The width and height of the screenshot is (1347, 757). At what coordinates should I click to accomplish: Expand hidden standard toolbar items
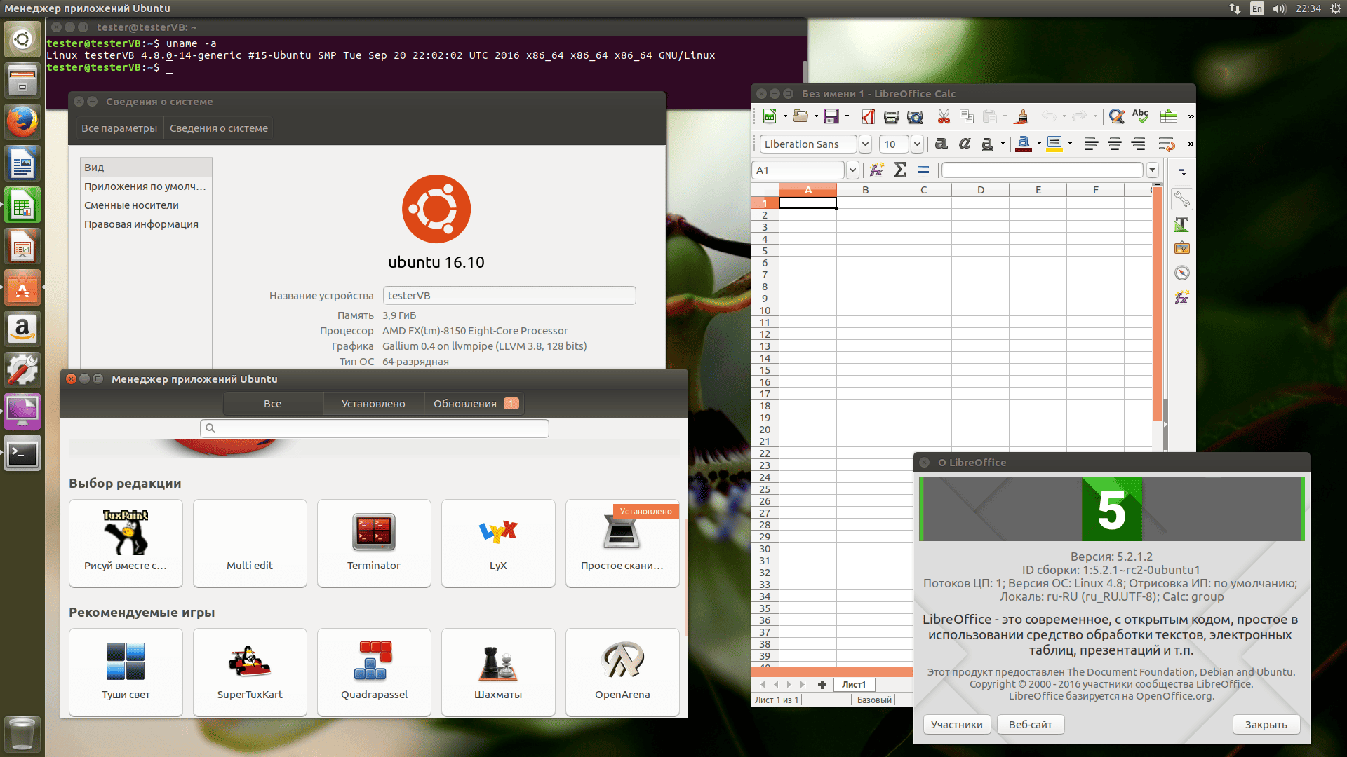tap(1191, 116)
